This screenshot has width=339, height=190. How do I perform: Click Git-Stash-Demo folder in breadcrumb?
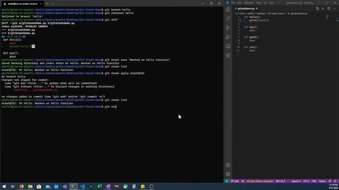point(275,14)
